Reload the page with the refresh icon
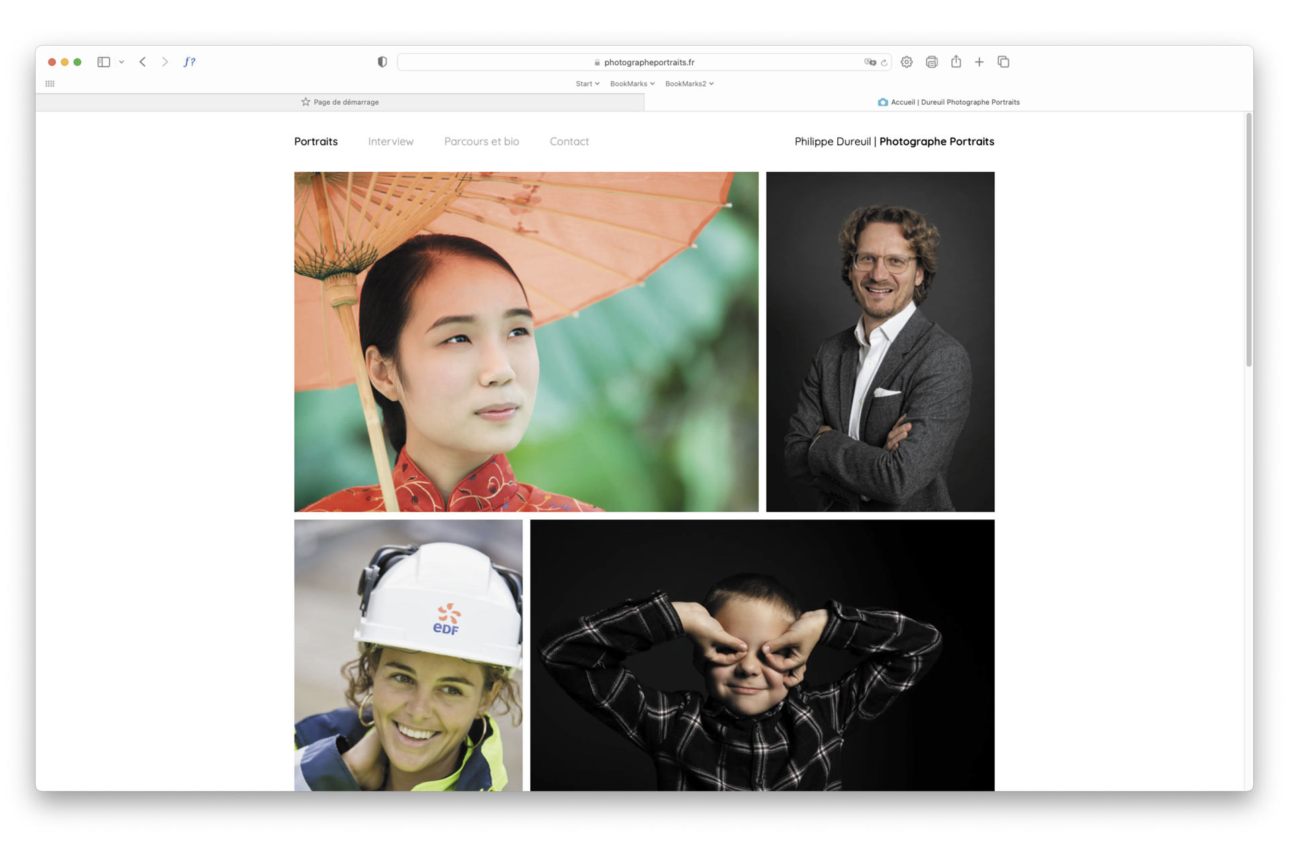 [884, 62]
